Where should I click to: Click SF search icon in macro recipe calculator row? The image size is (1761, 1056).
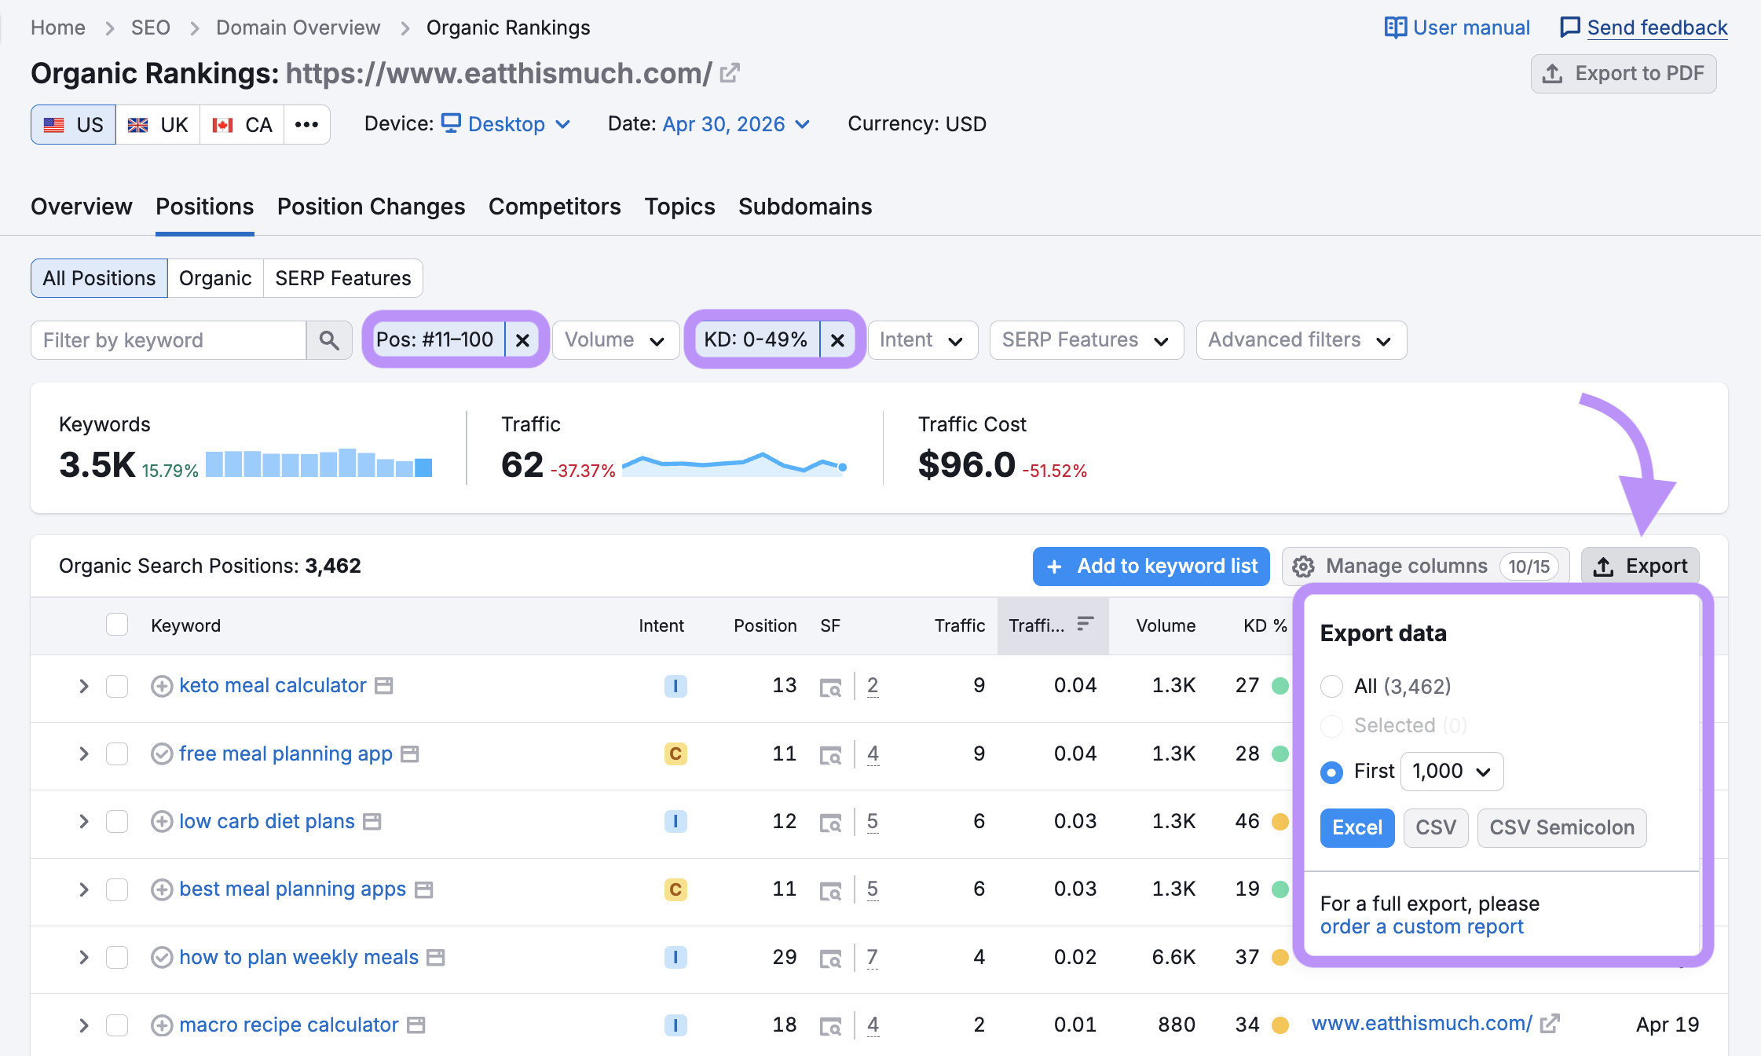[x=830, y=1026]
